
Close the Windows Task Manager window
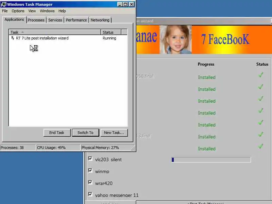(132, 4)
